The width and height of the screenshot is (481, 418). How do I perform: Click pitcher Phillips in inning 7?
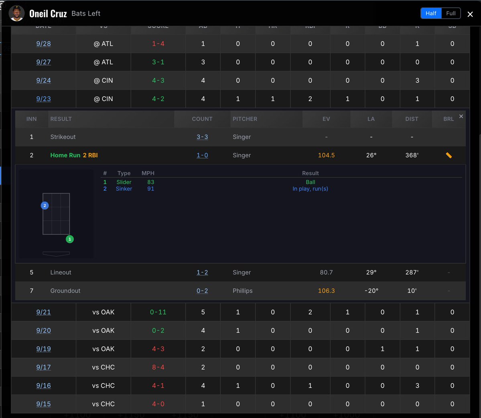coord(242,291)
